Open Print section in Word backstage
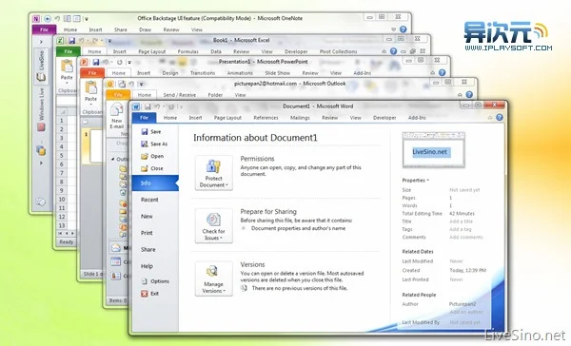The width and height of the screenshot is (571, 346). (x=147, y=233)
